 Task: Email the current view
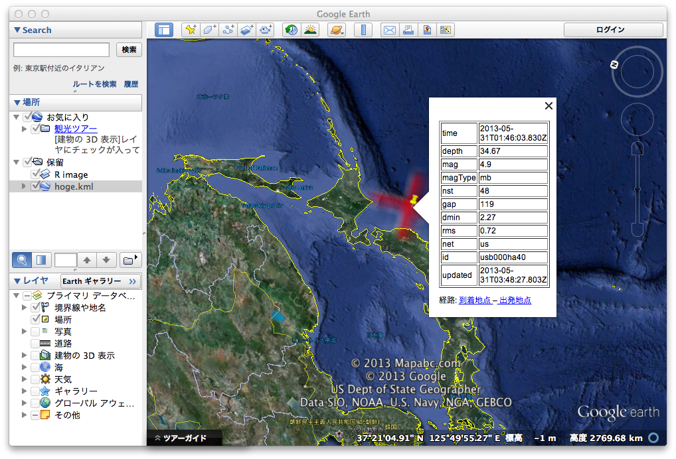click(390, 30)
